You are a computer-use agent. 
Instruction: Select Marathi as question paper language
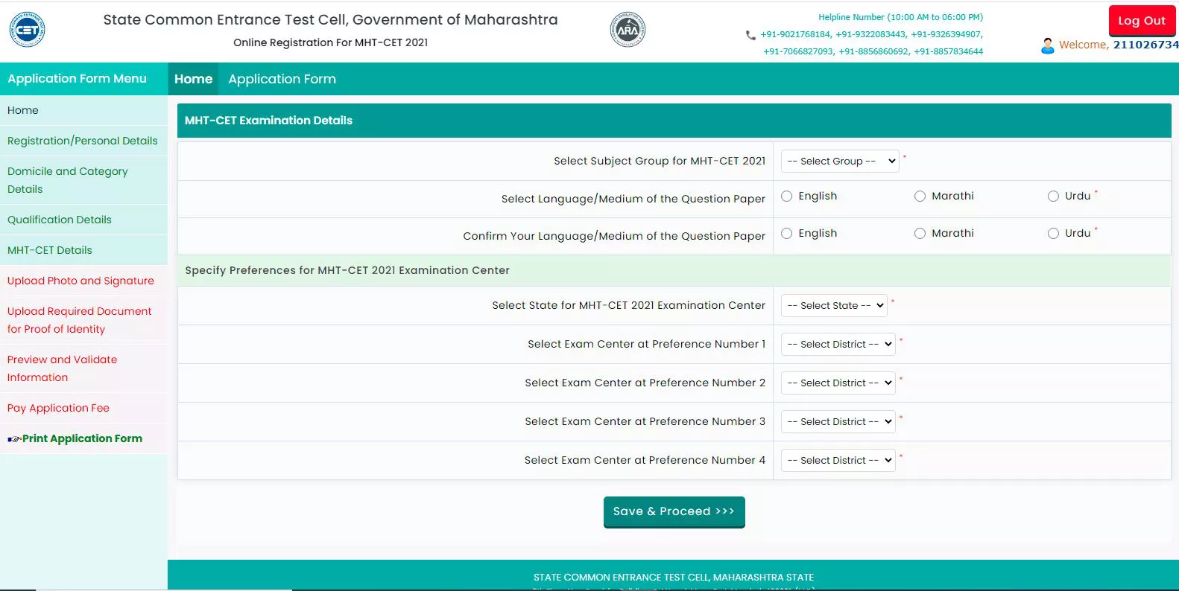[920, 197]
